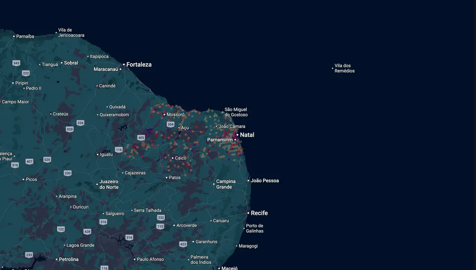Click the highway 343 road shield
The width and height of the screenshot is (476, 270).
pos(16,63)
